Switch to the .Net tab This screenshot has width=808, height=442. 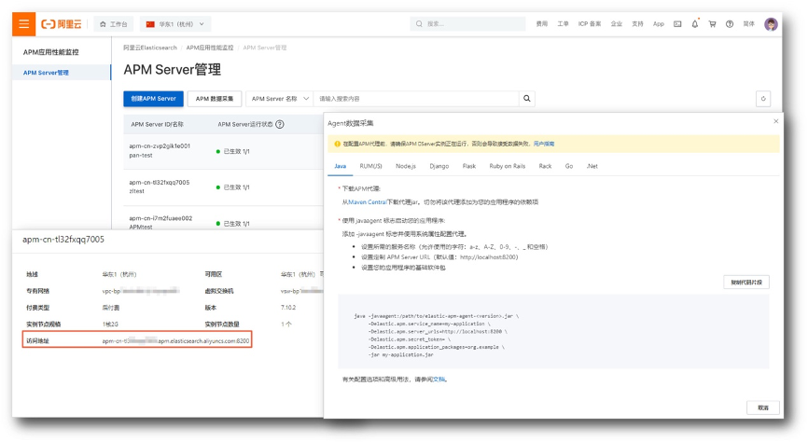pos(592,166)
